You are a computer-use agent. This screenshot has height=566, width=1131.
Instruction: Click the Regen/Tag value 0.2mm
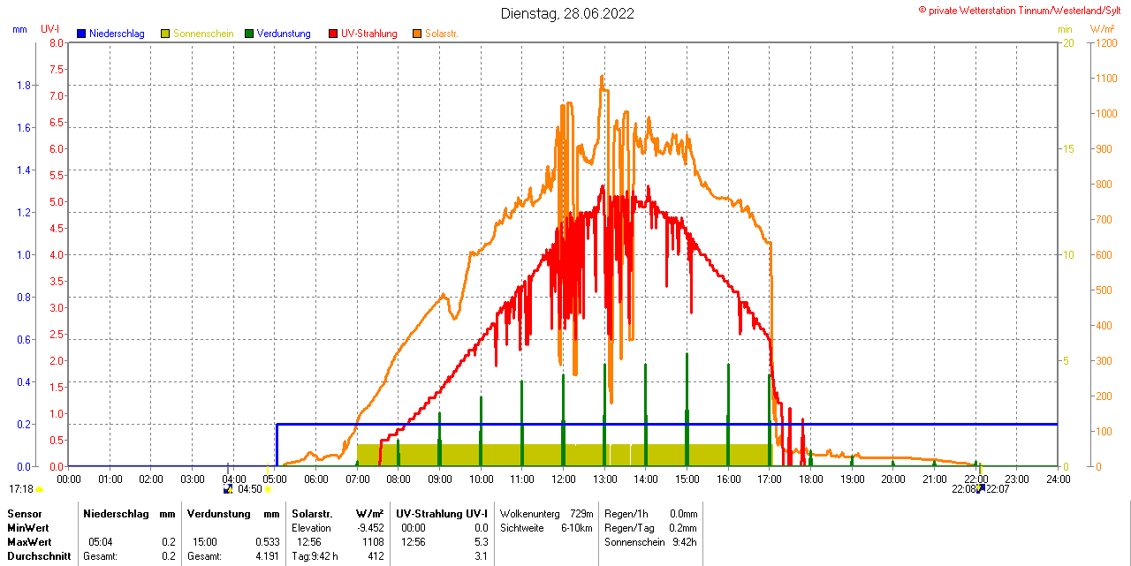coord(683,527)
